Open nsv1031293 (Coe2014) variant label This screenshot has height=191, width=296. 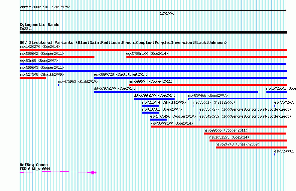coord(229,137)
